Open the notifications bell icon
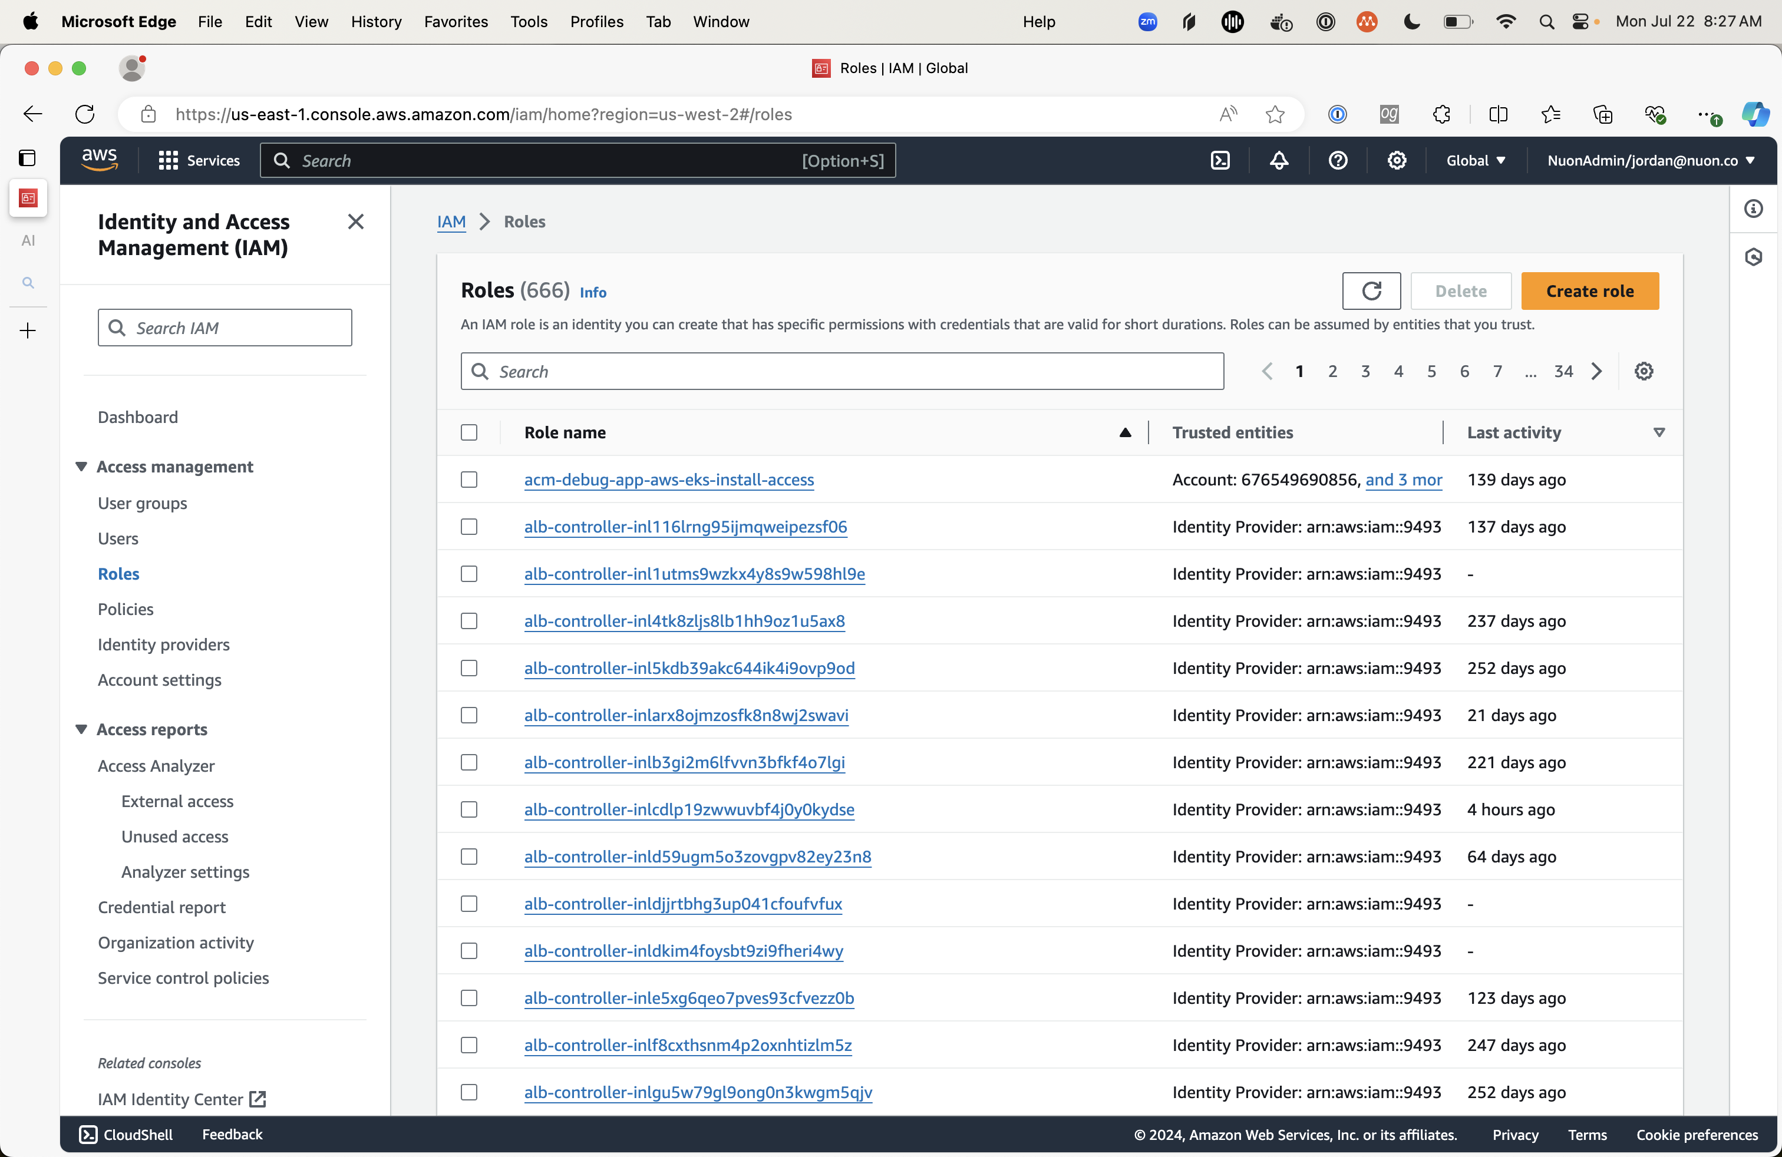The image size is (1782, 1157). tap(1279, 160)
